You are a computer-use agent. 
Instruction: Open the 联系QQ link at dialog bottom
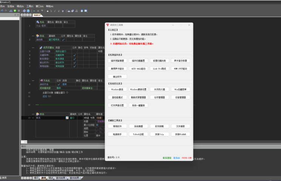[177, 158]
